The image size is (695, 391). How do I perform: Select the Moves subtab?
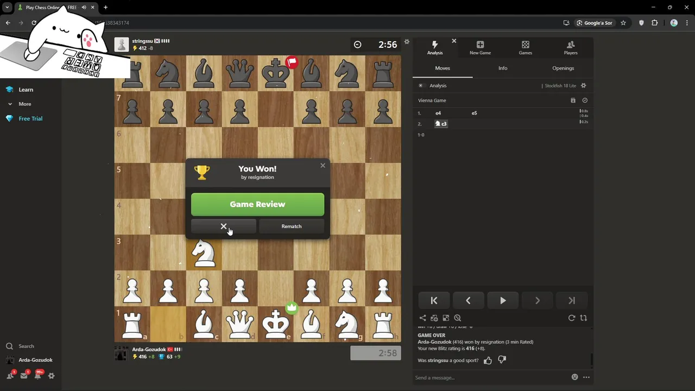[443, 68]
